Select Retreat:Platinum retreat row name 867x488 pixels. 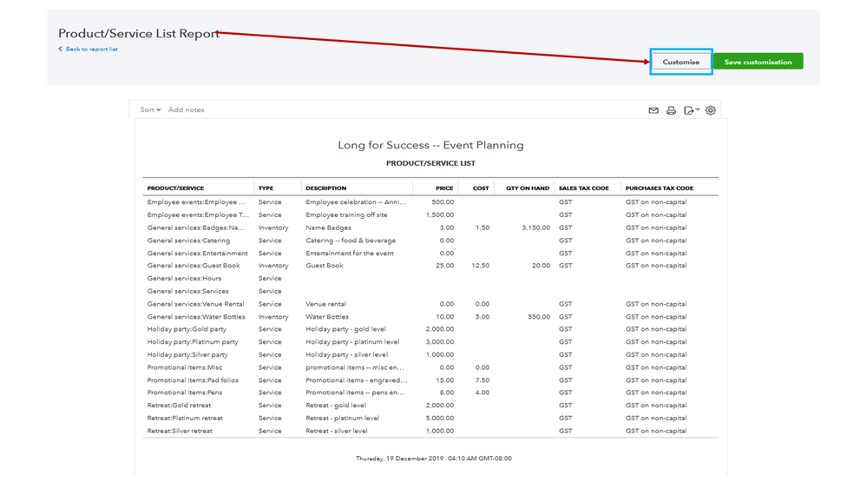point(185,418)
